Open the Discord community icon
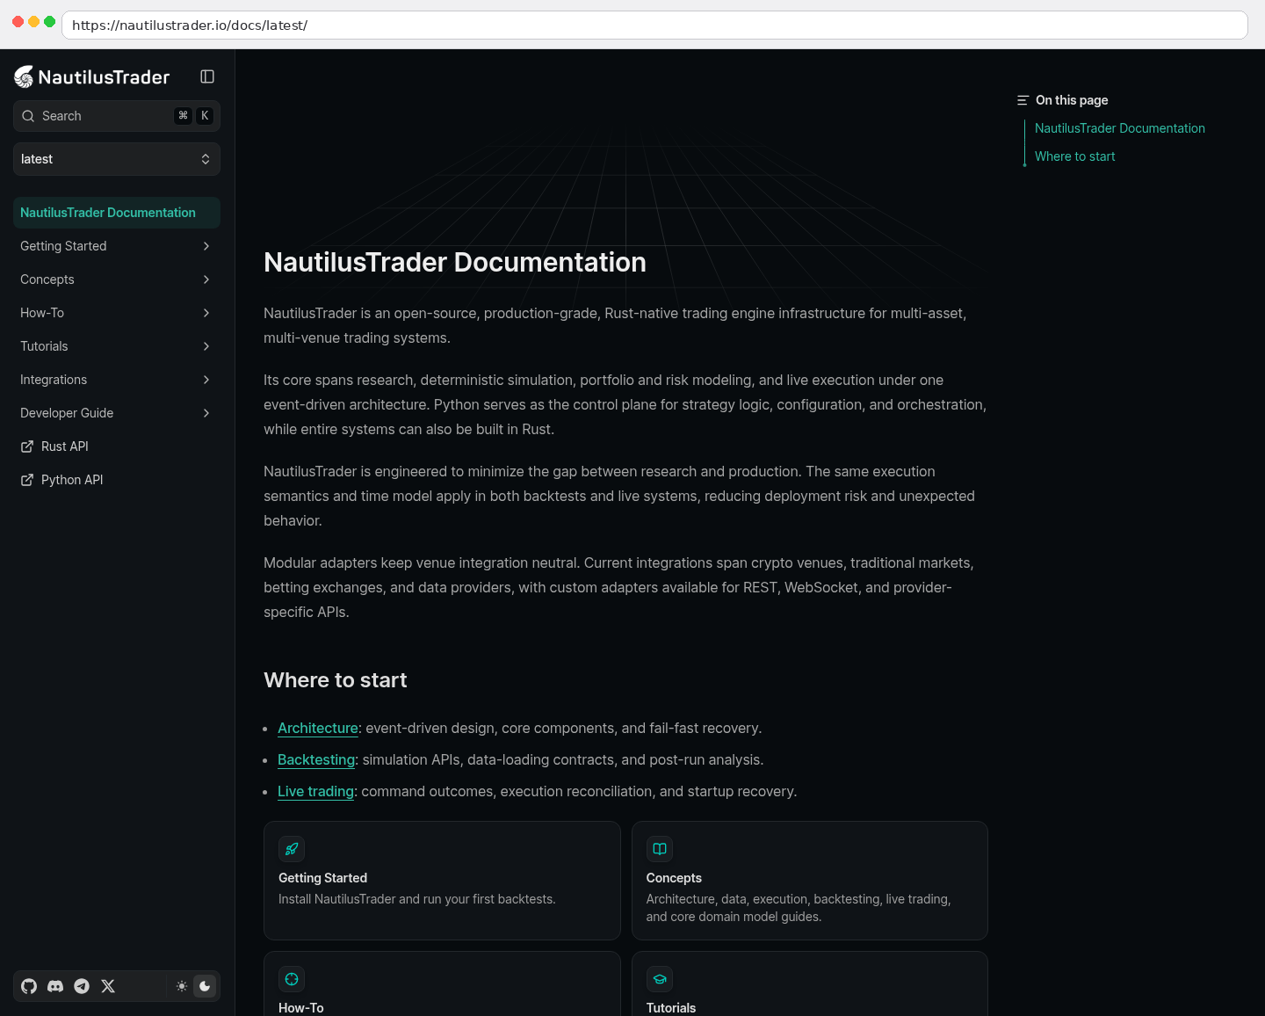The height and width of the screenshot is (1016, 1265). coord(55,986)
